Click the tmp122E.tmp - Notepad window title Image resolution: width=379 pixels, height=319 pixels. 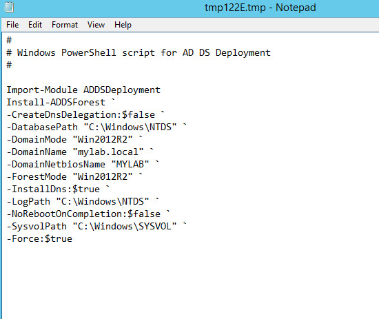click(x=260, y=8)
